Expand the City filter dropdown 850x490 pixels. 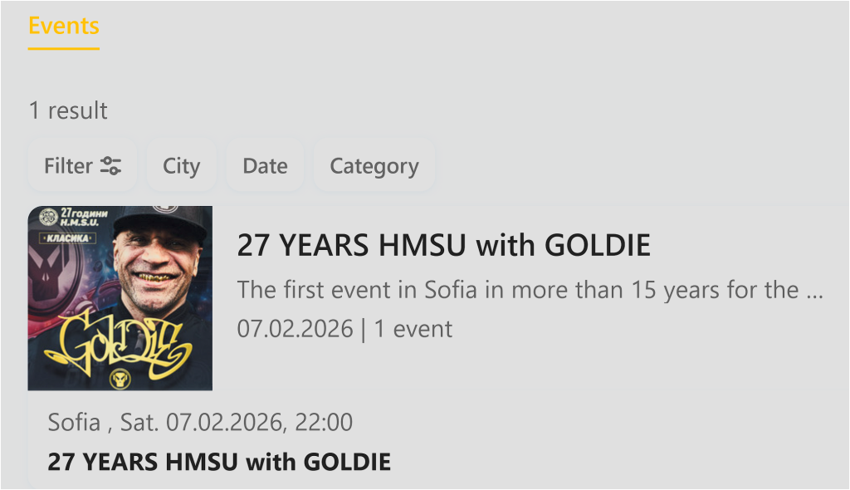tap(181, 166)
